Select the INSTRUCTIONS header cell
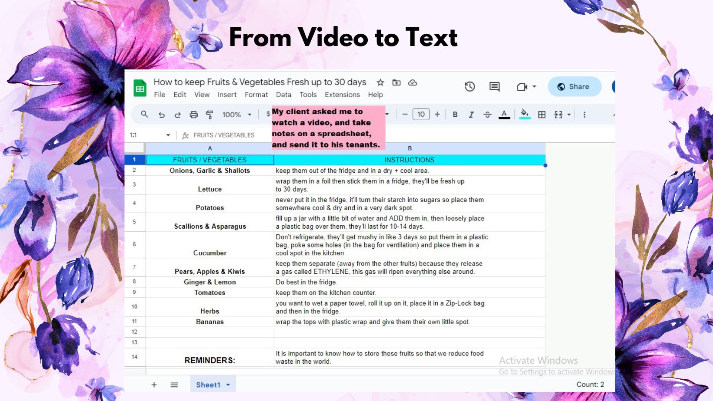Image resolution: width=713 pixels, height=401 pixels. (410, 160)
